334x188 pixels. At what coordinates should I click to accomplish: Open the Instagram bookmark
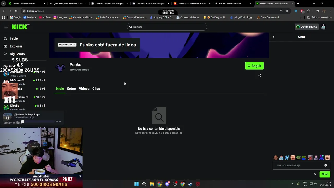(x=60, y=17)
